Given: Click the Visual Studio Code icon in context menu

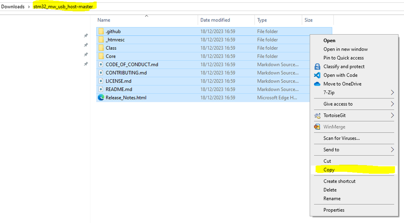Looking at the screenshot, I should pyautogui.click(x=317, y=75).
